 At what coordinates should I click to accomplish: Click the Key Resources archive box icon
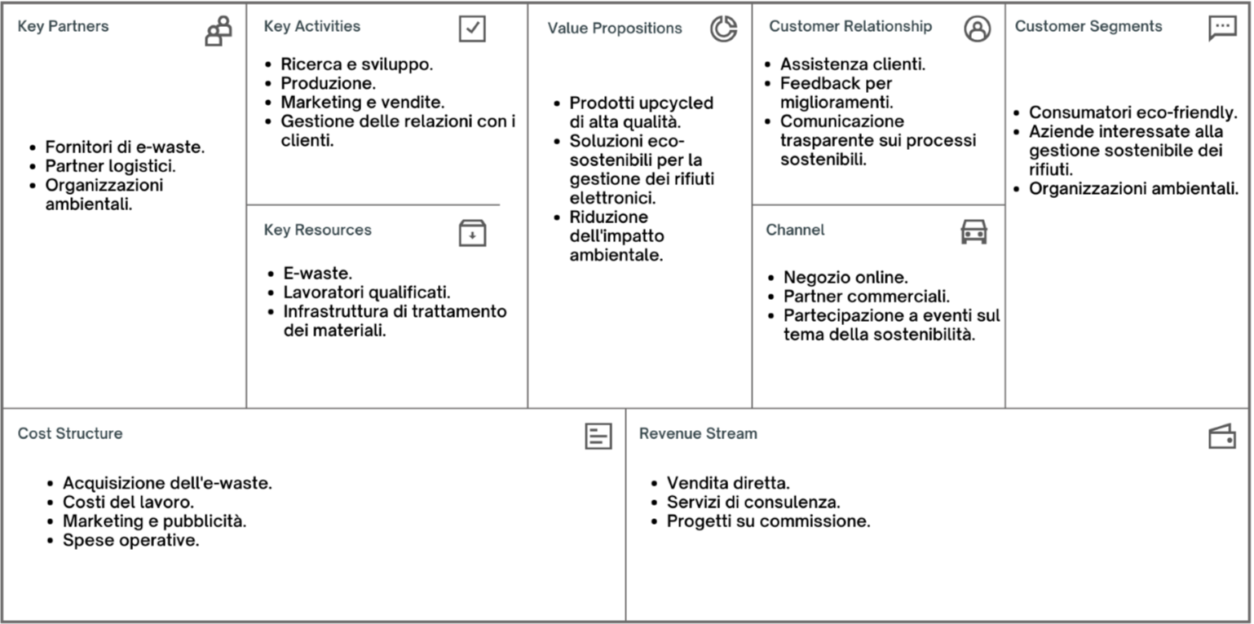(472, 233)
